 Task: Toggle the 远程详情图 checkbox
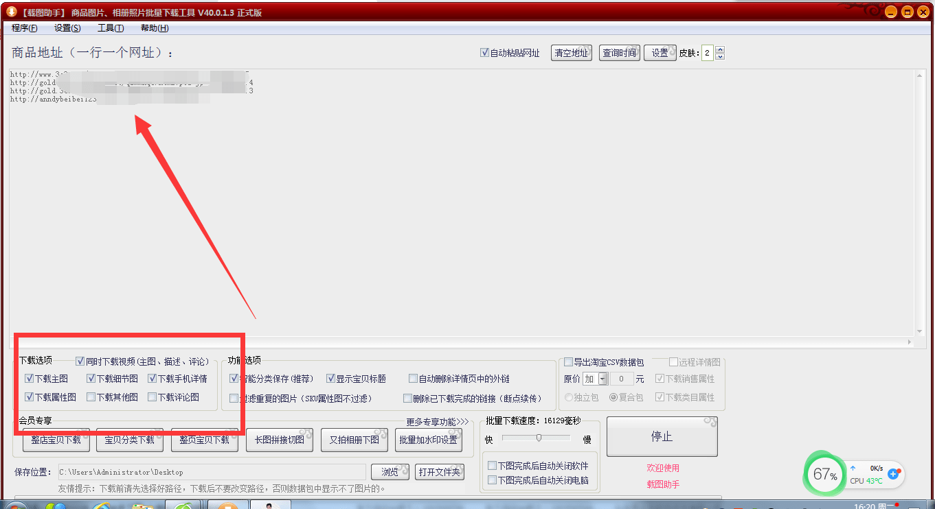point(673,362)
